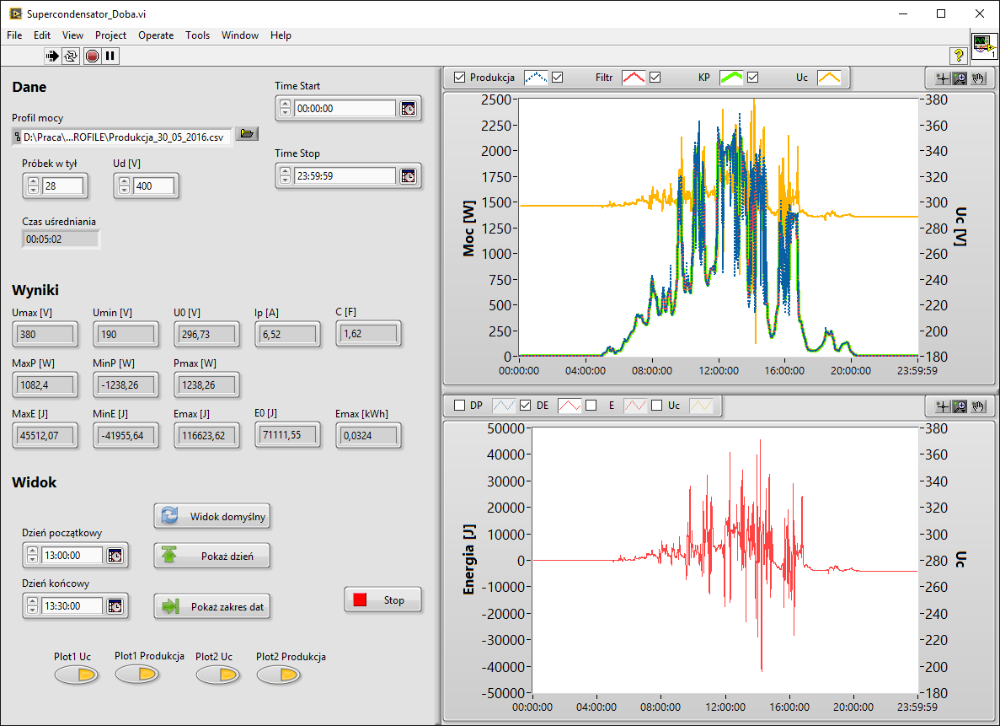
Task: Click the DE red plot sample swatch
Action: tap(570, 406)
